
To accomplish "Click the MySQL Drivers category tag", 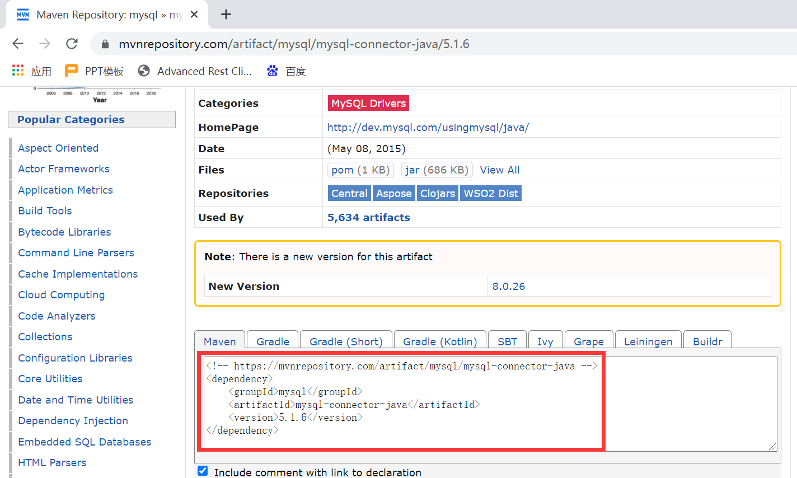I will [368, 103].
